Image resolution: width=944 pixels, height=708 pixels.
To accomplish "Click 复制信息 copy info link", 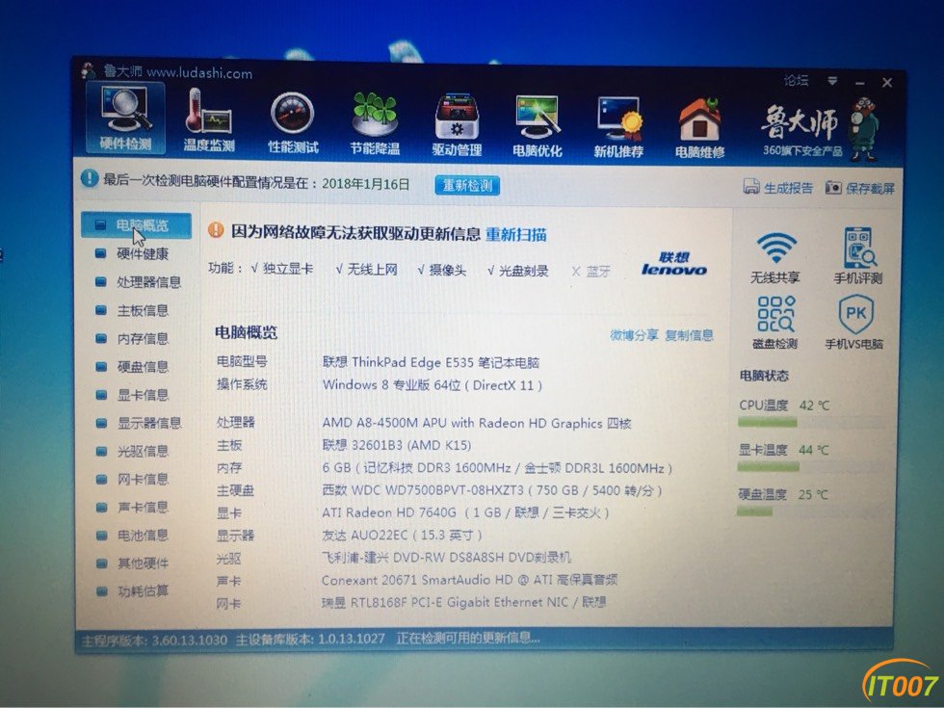I will coord(690,335).
